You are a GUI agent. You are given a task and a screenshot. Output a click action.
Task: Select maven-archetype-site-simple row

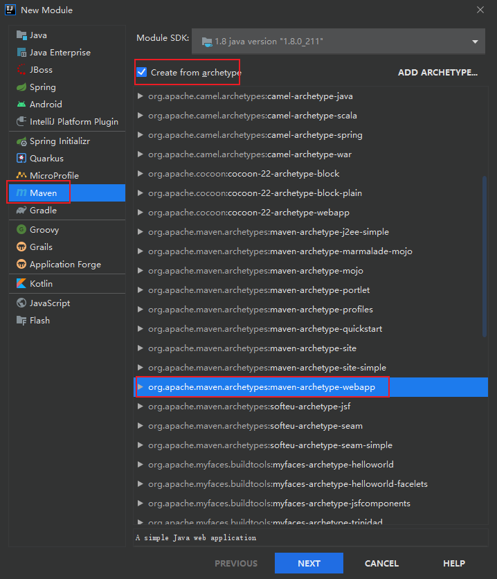click(311, 367)
